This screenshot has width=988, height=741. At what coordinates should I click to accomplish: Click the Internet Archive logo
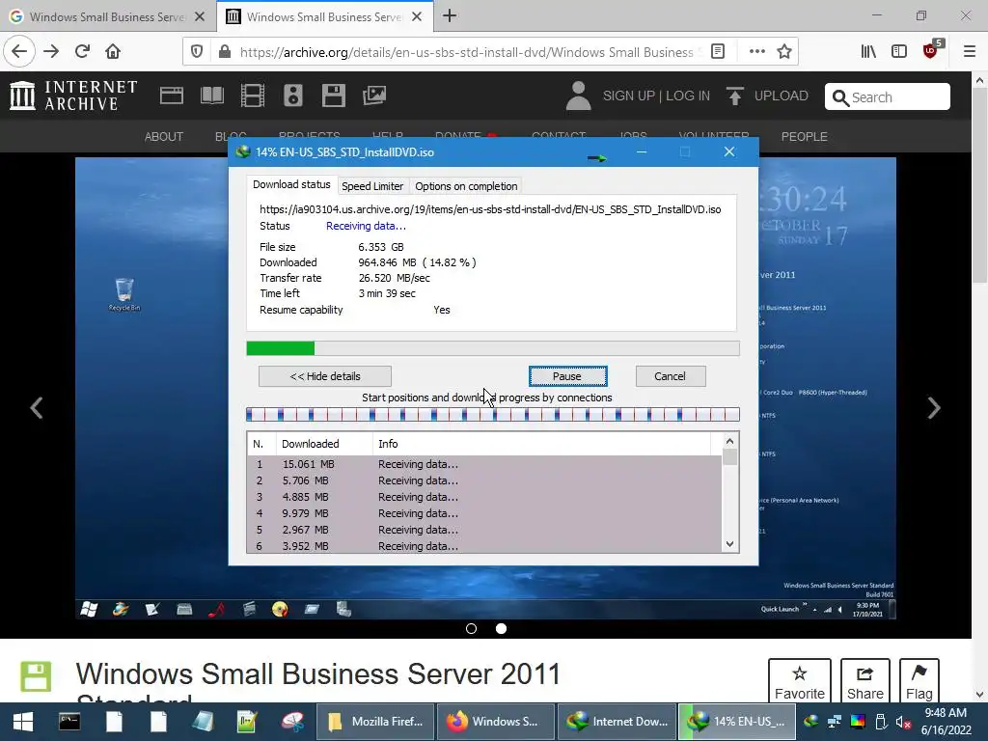[73, 96]
